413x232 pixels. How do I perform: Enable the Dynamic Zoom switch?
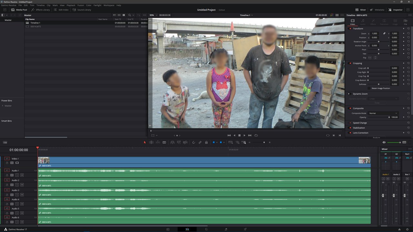(x=349, y=94)
